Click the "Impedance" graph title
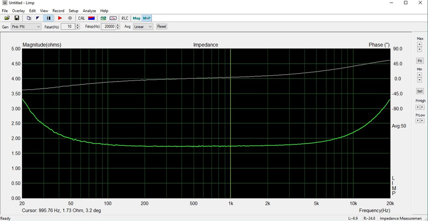The height and width of the screenshot is (221, 428). [206, 45]
